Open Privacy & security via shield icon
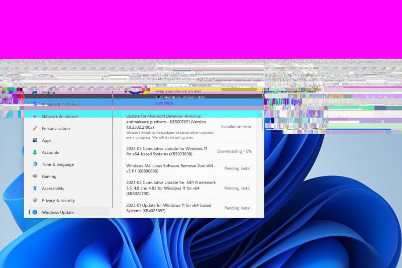This screenshot has width=402, height=268. click(35, 200)
